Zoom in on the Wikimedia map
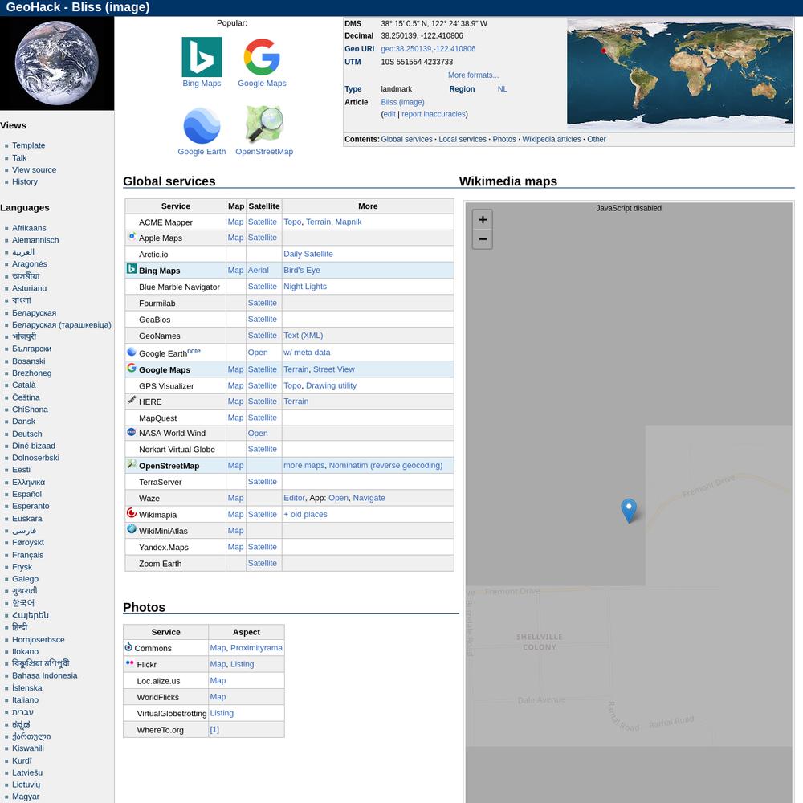 (483, 220)
